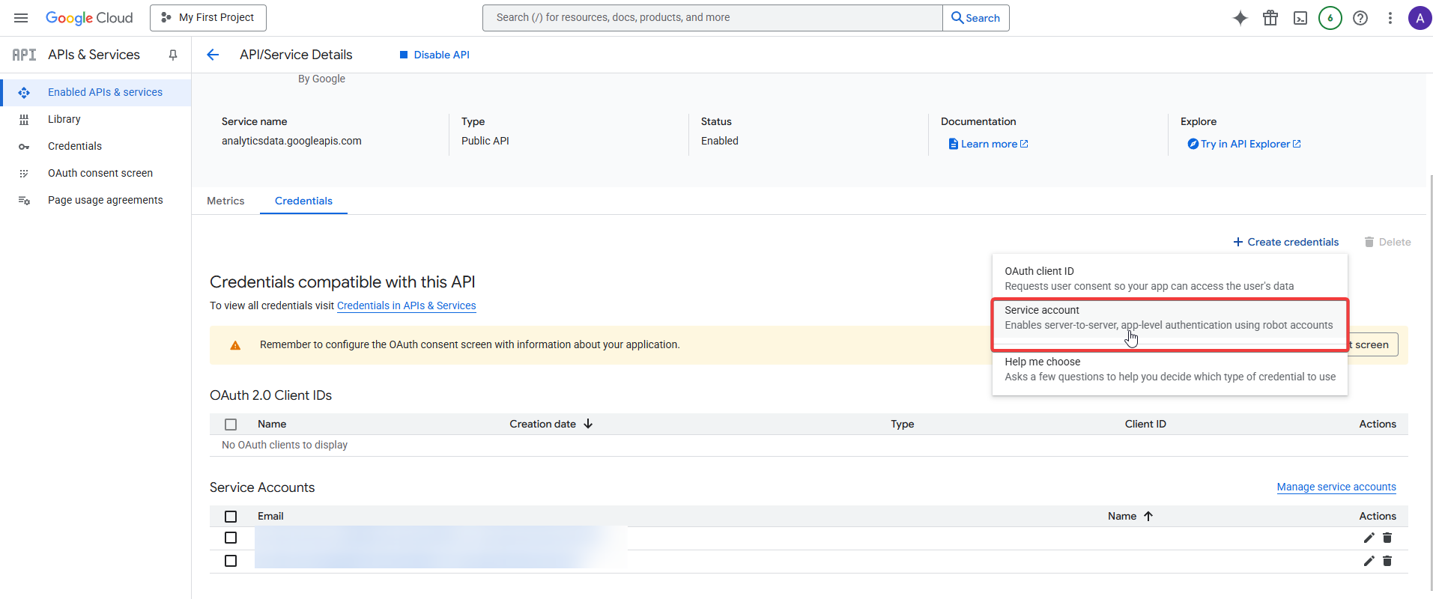Open the gift free trial icon
Viewport: 1433px width, 599px height.
pos(1270,18)
